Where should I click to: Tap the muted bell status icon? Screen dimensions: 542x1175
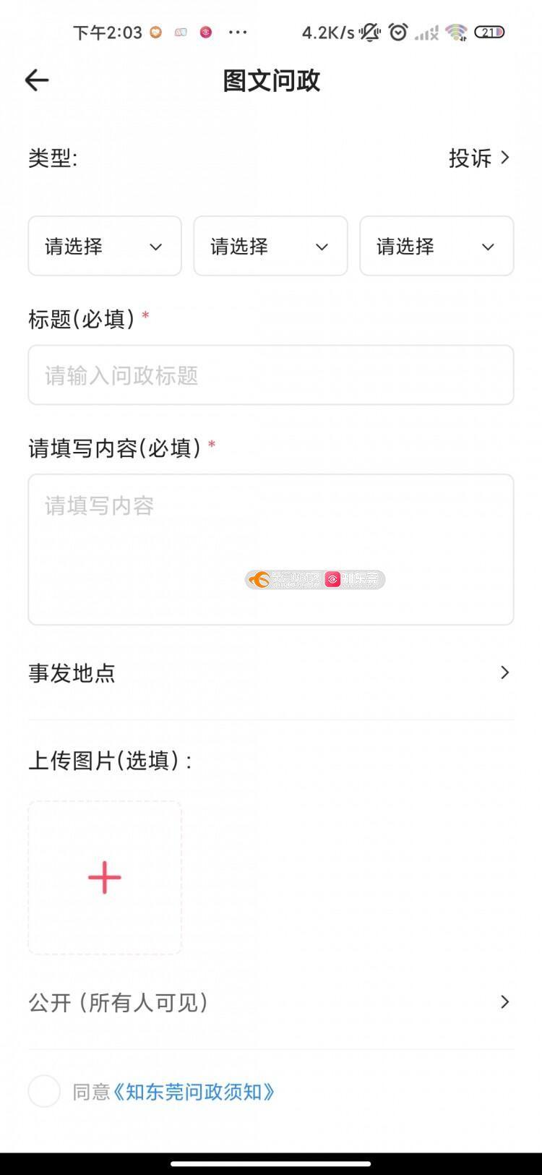click(x=370, y=32)
